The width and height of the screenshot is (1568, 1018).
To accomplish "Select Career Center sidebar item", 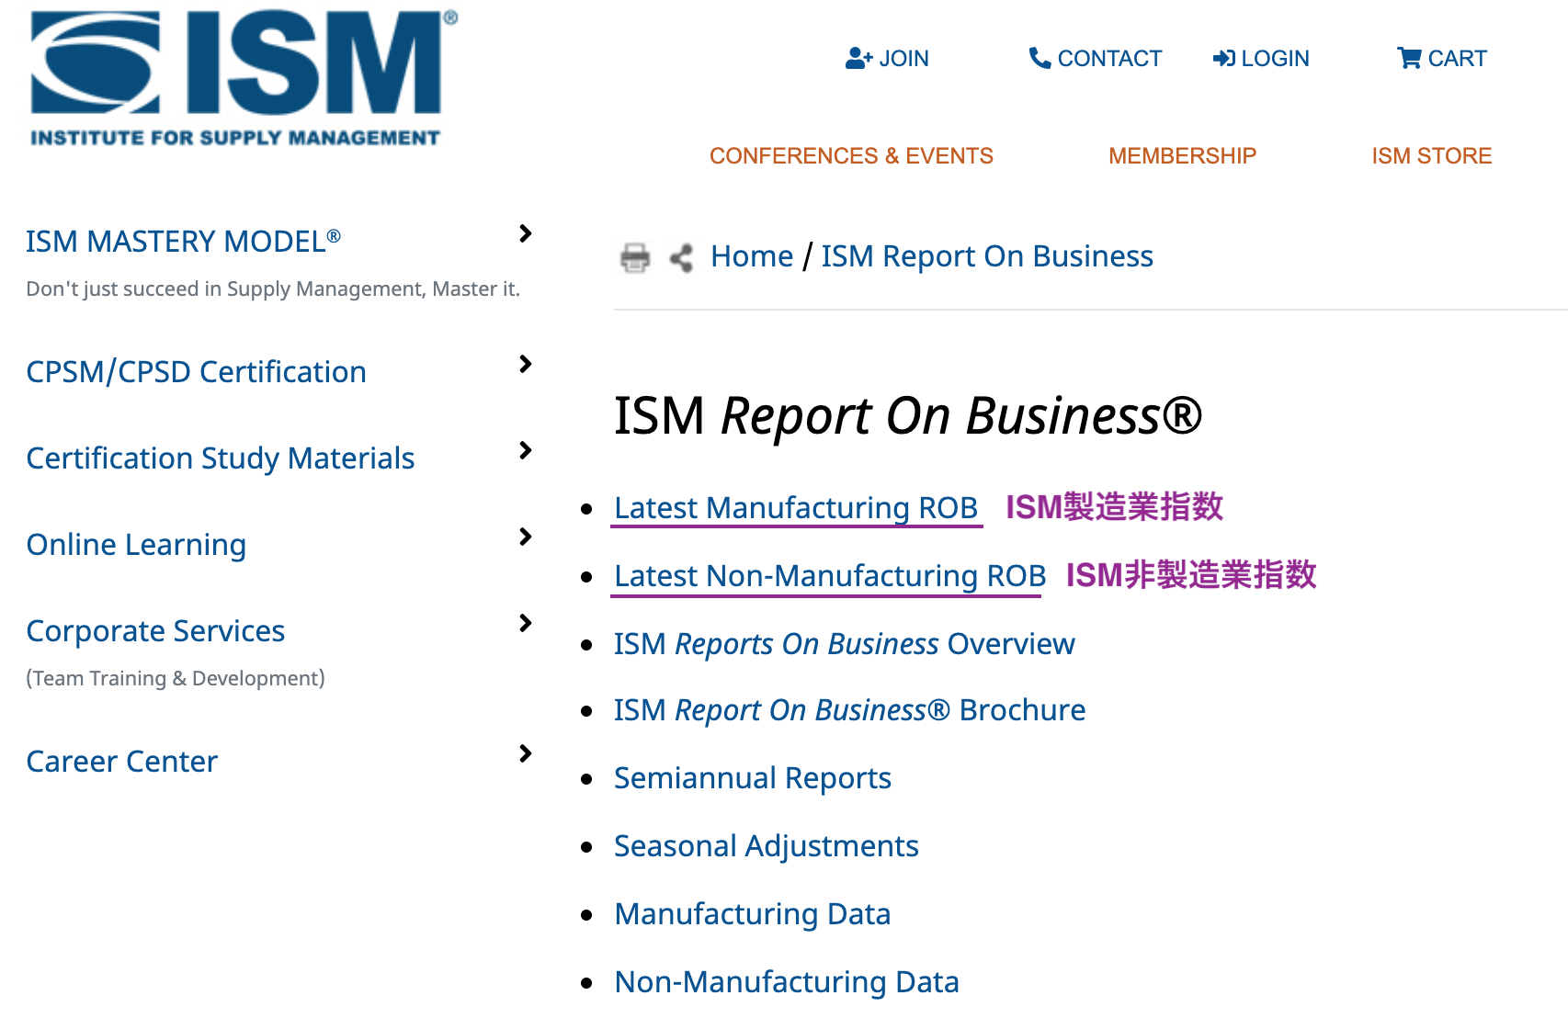I will point(121,761).
